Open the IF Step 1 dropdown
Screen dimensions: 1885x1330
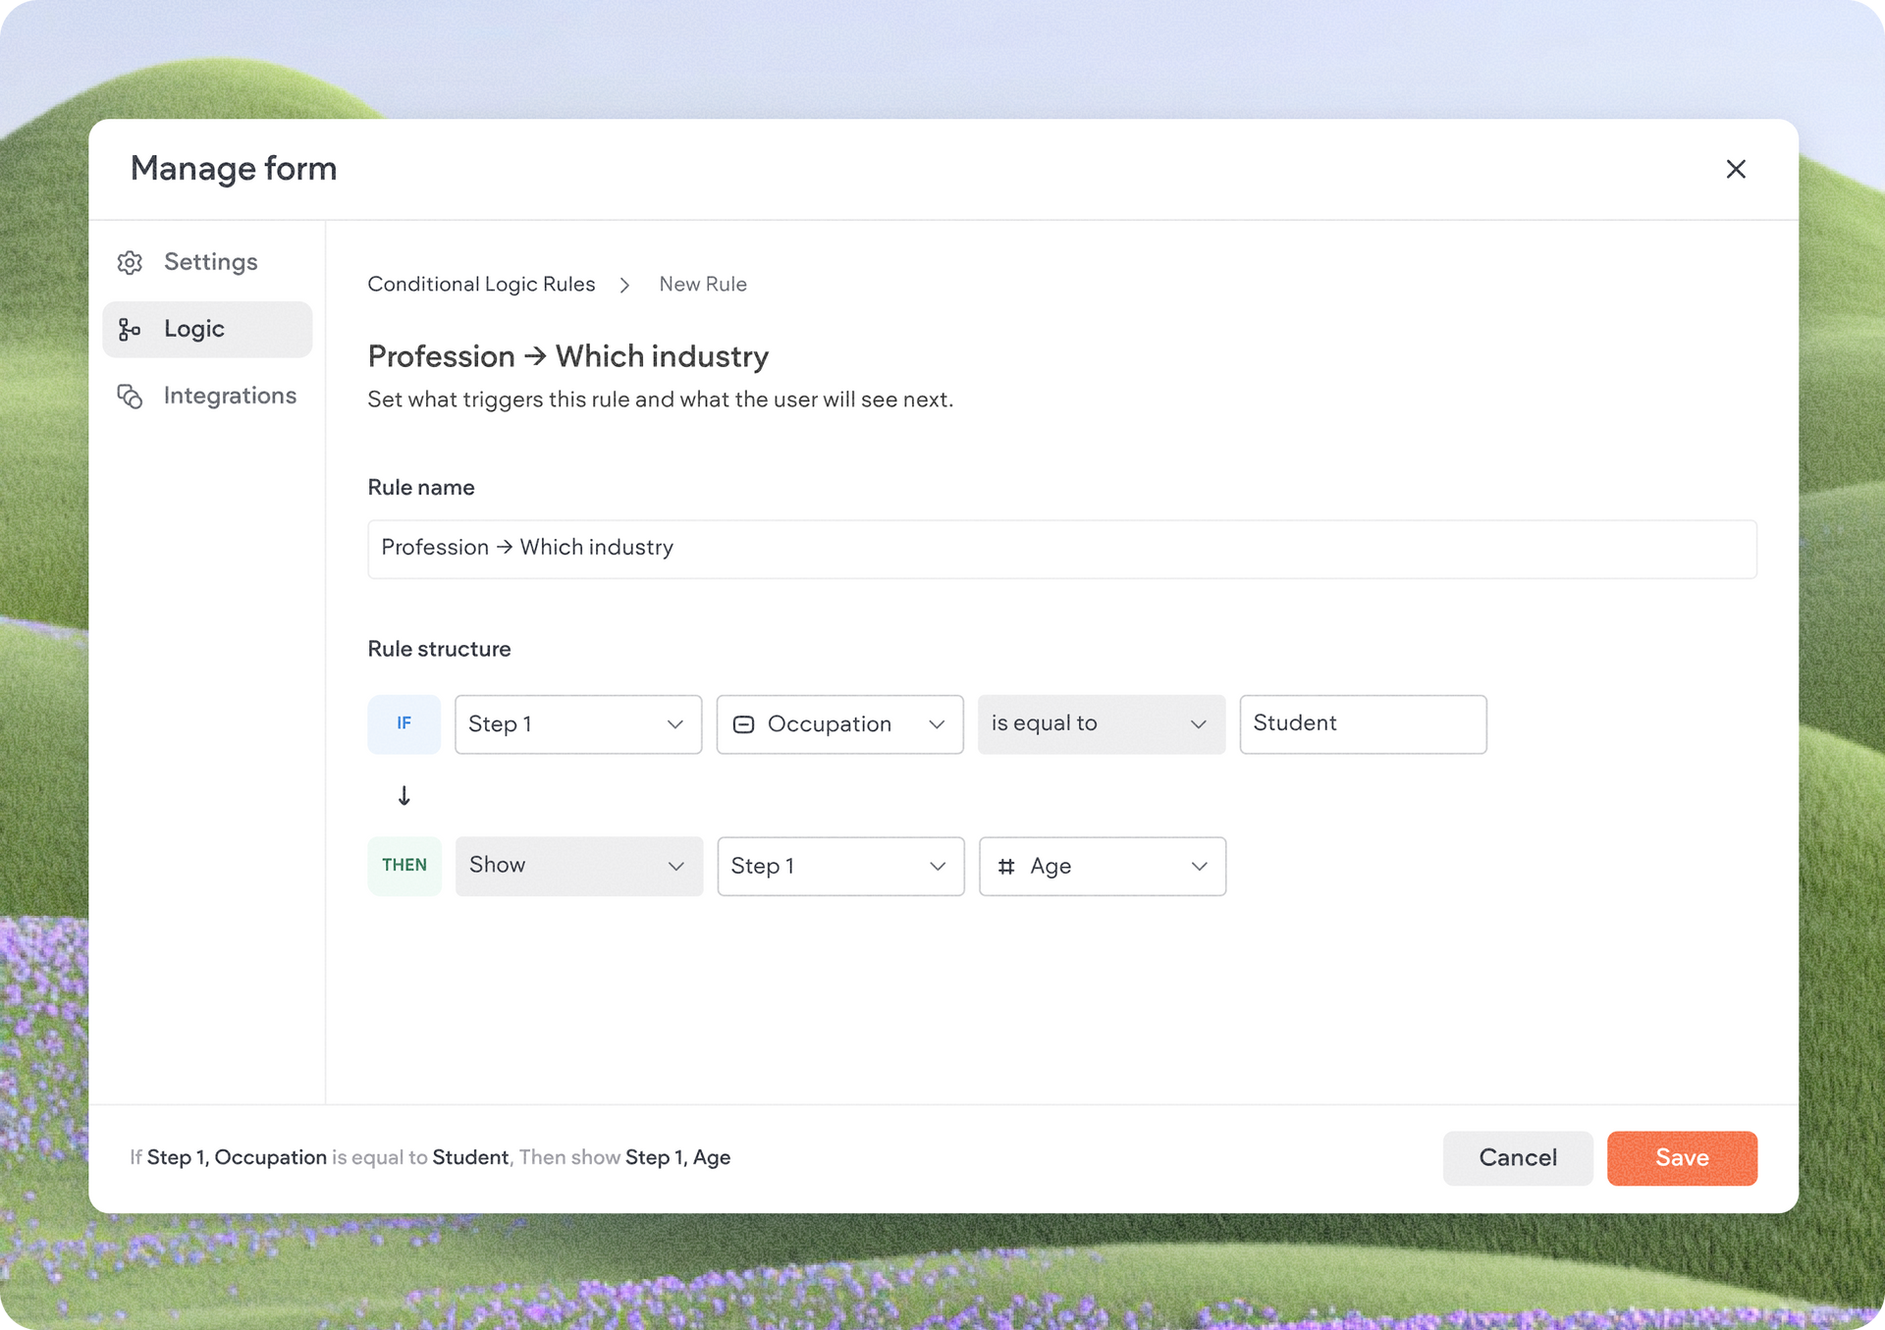pyautogui.click(x=578, y=724)
